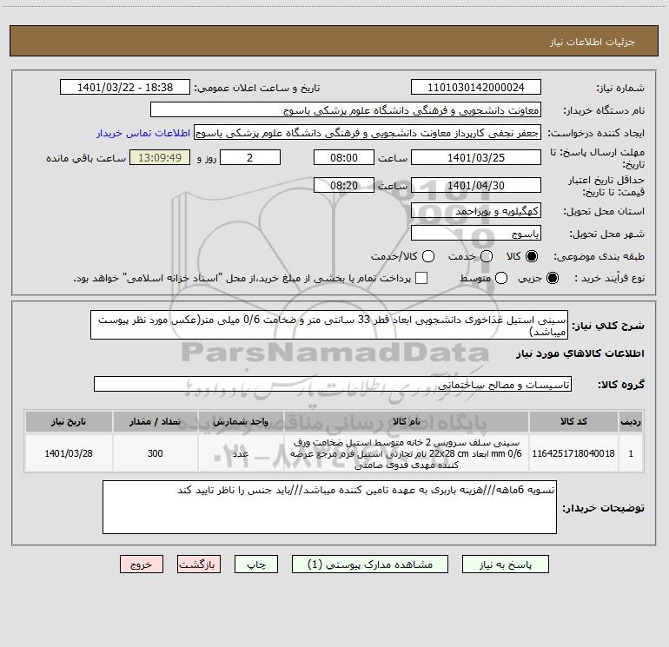Image resolution: width=669 pixels, height=647 pixels.
Task: Click product code 1164251718040018 in table
Action: (573, 453)
